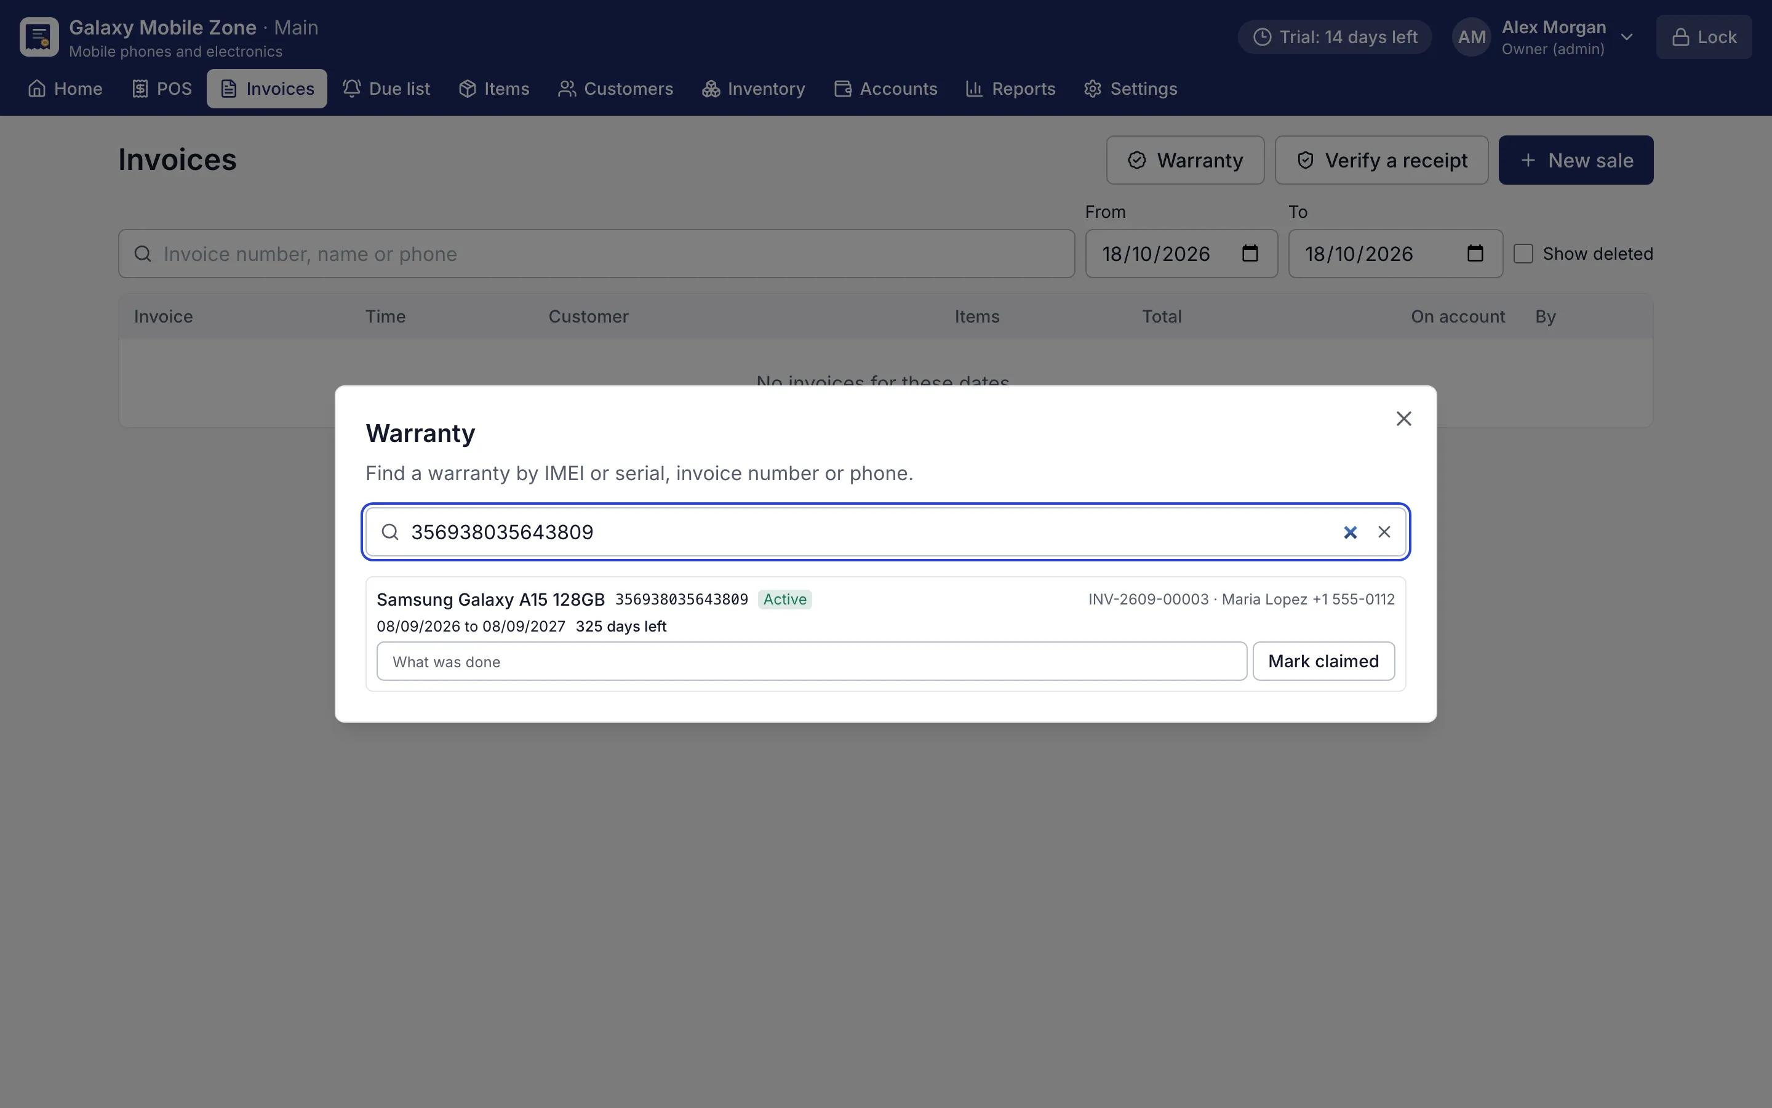1772x1108 pixels.
Task: Click the Active status badge
Action: pos(784,600)
